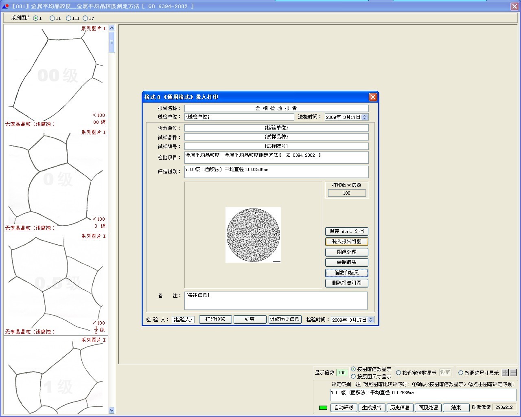Click the 图像像素 293x212 value

tap(504, 407)
